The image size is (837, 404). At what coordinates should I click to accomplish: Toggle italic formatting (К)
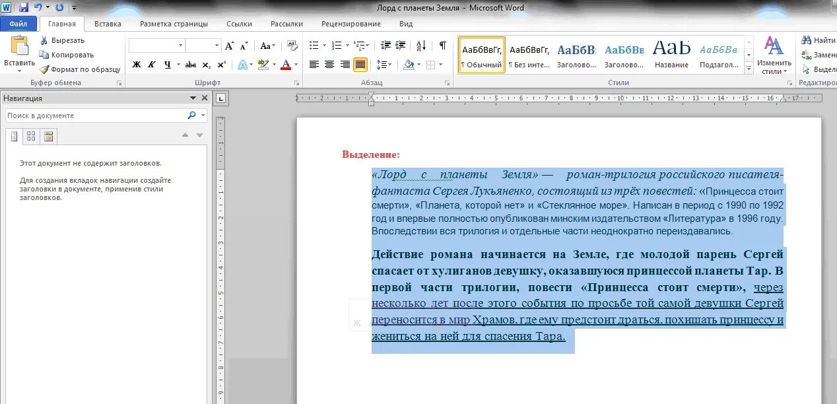pos(152,65)
